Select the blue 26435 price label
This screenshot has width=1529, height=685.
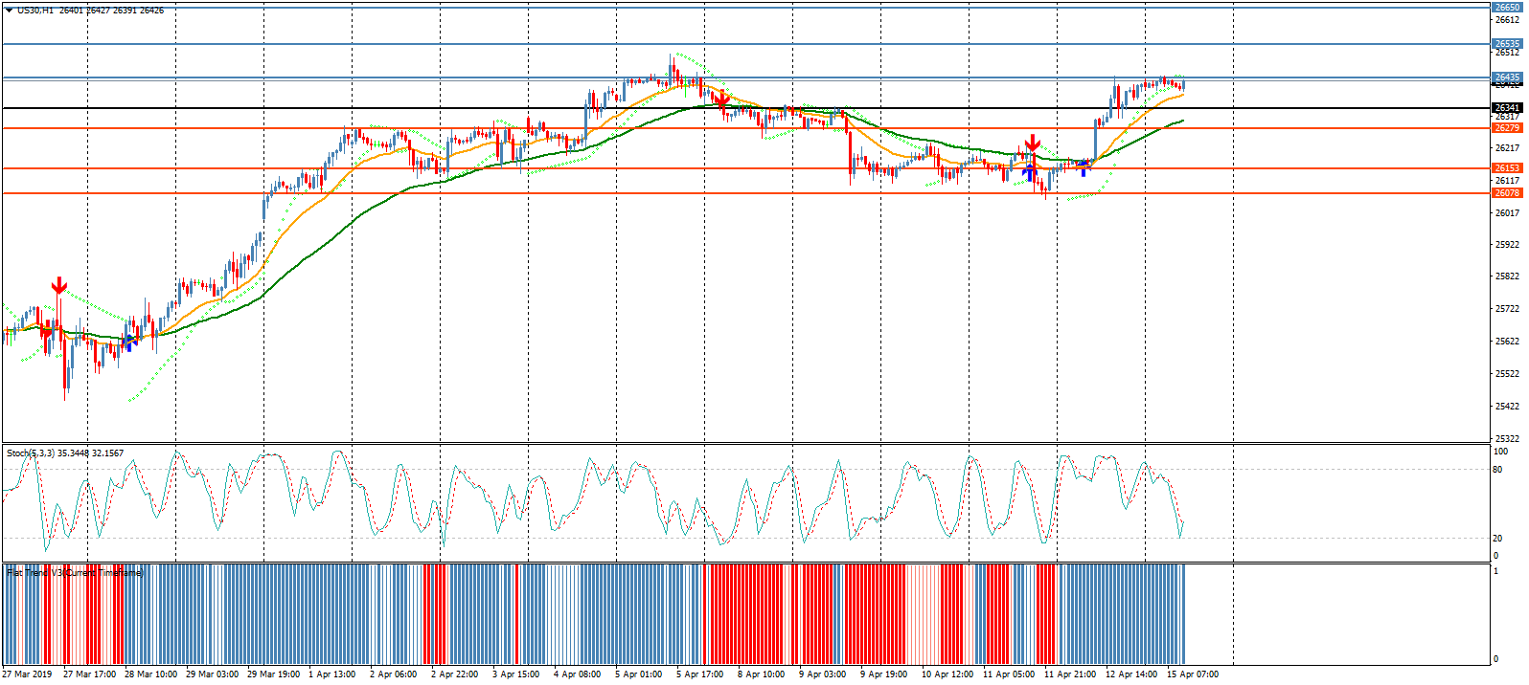click(1507, 77)
